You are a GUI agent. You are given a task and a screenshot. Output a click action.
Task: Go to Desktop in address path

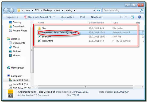pos(47,10)
